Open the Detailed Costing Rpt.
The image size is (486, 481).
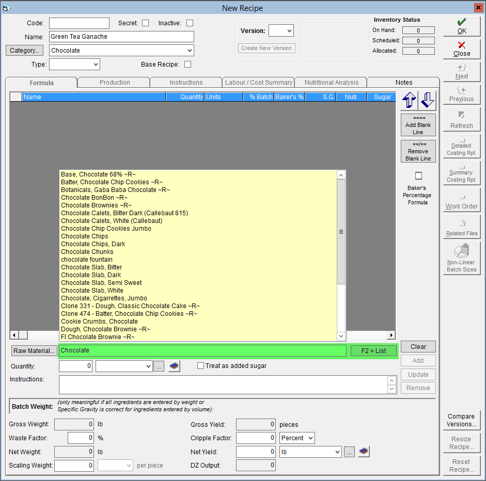tap(462, 147)
